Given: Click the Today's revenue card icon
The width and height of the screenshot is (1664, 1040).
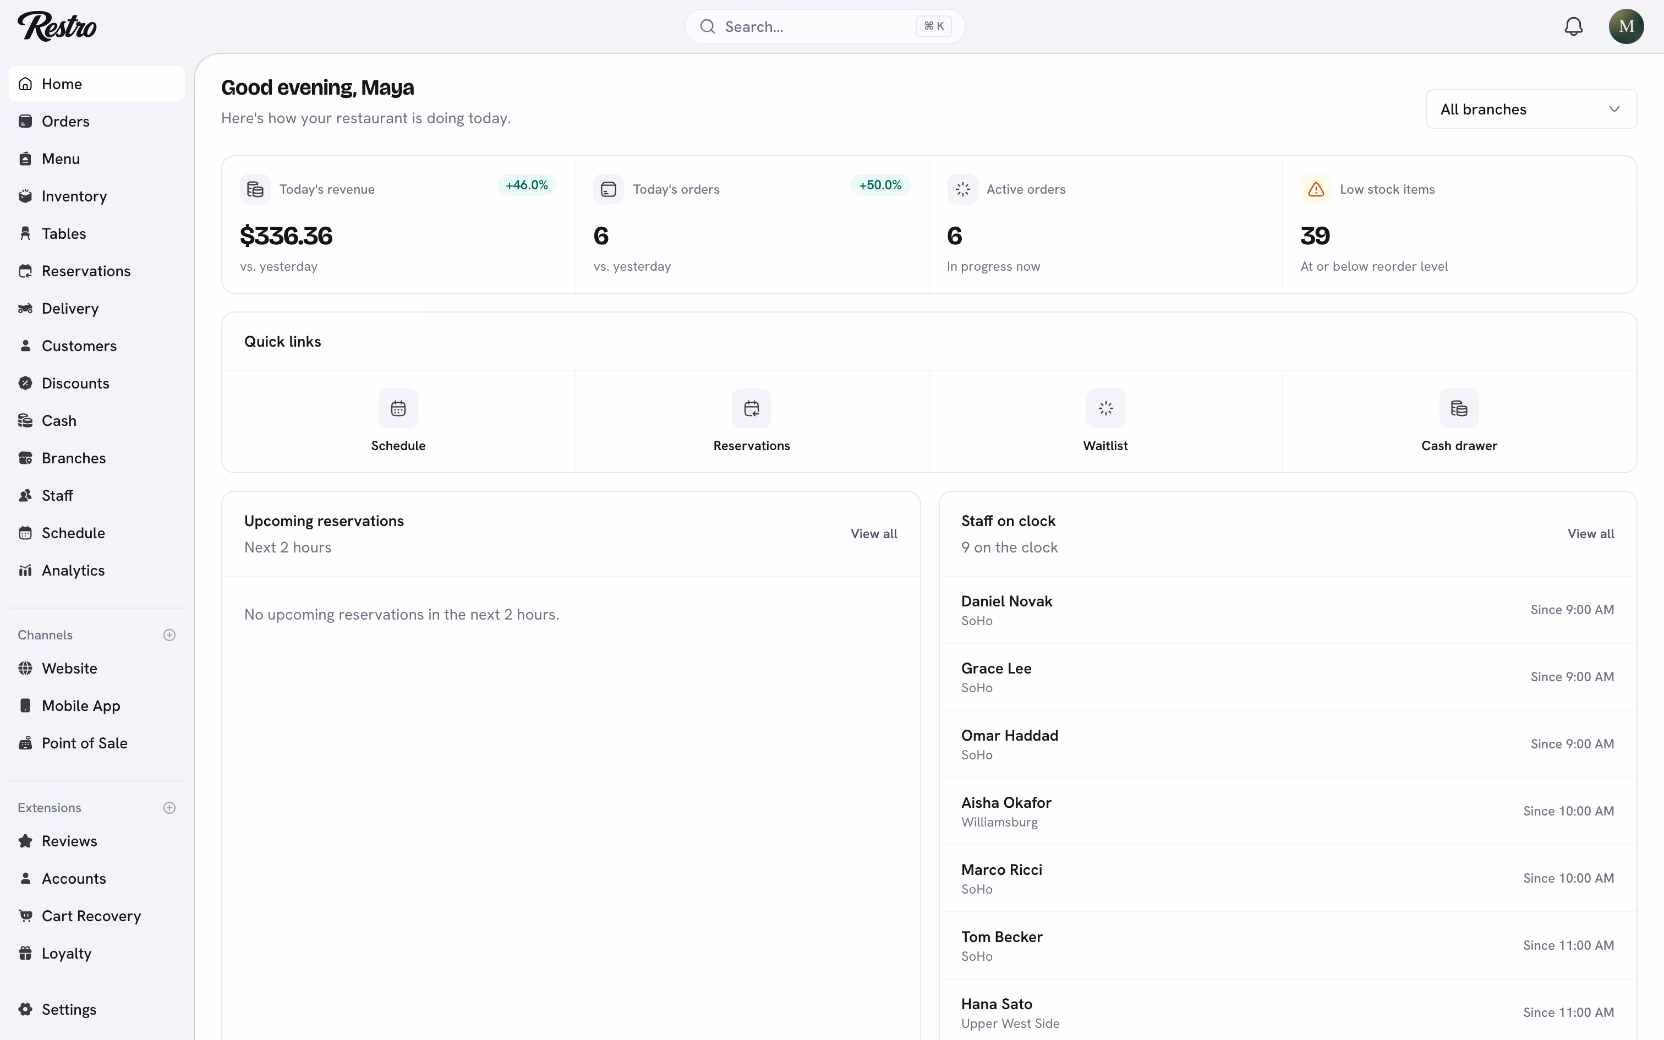Looking at the screenshot, I should tap(255, 189).
